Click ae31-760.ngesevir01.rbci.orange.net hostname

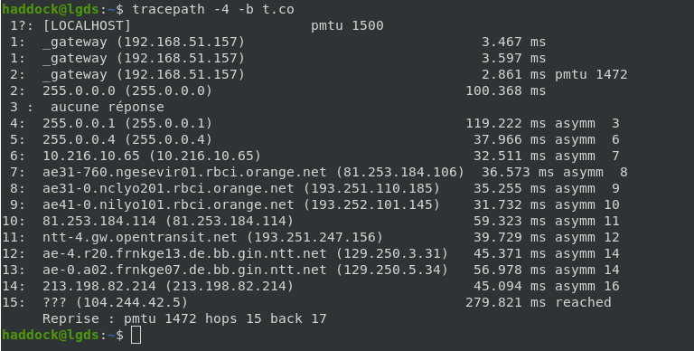184,173
